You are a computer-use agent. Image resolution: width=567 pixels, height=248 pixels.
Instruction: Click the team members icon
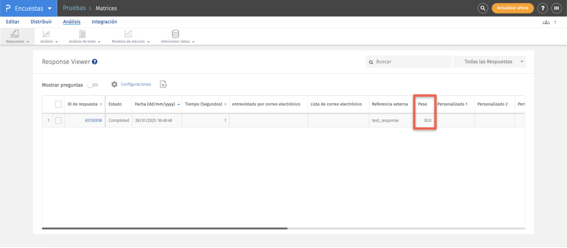[546, 22]
